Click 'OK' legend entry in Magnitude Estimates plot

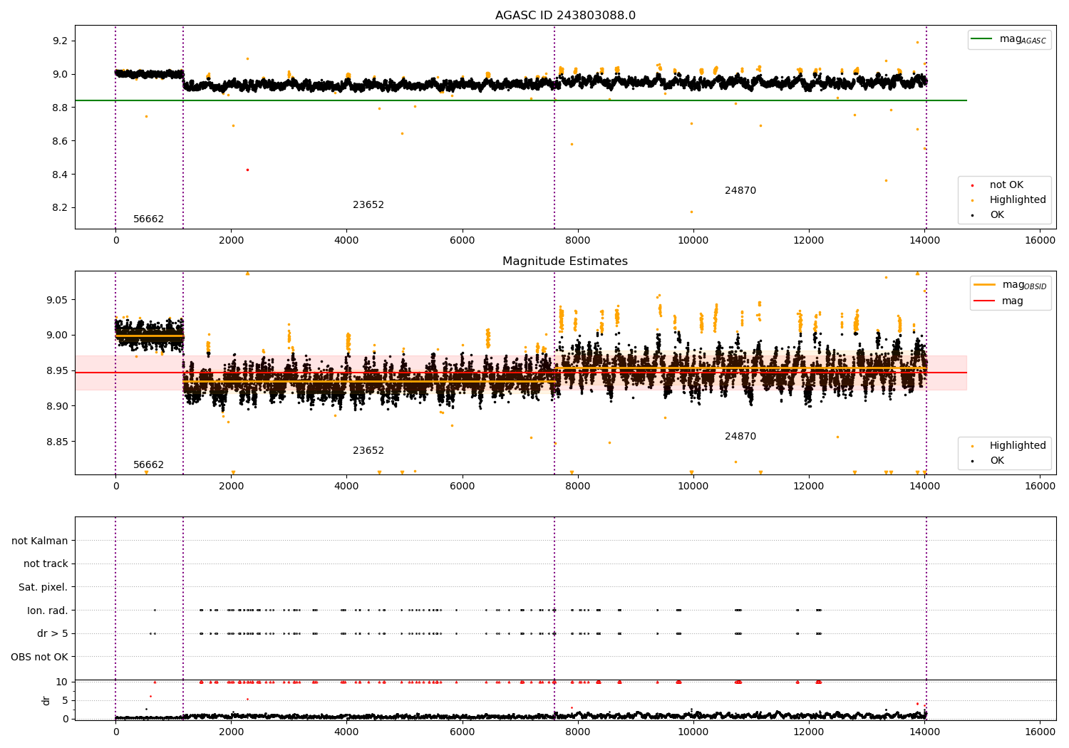tap(997, 461)
